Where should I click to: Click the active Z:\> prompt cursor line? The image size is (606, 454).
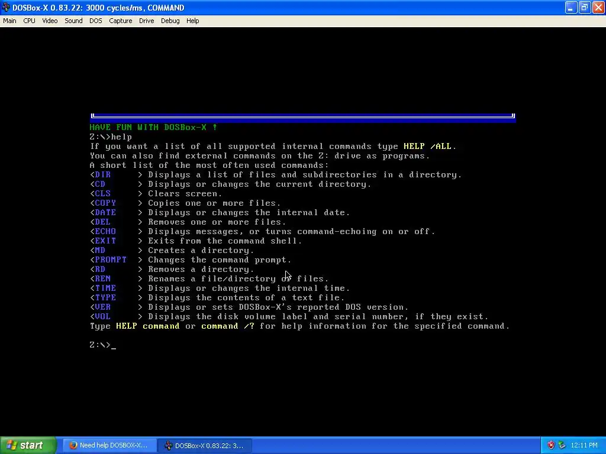point(103,345)
